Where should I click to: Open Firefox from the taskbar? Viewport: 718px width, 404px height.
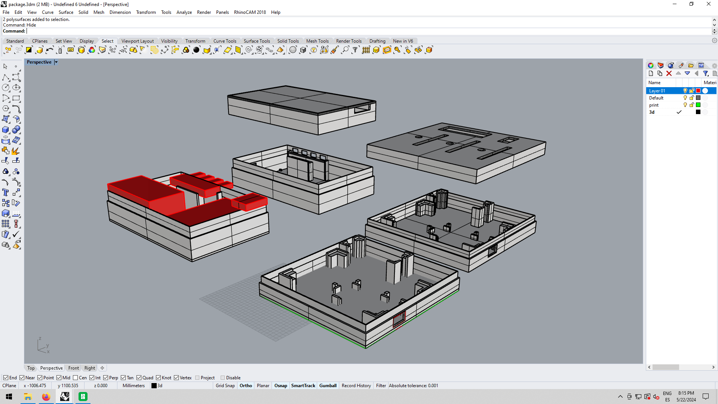46,397
